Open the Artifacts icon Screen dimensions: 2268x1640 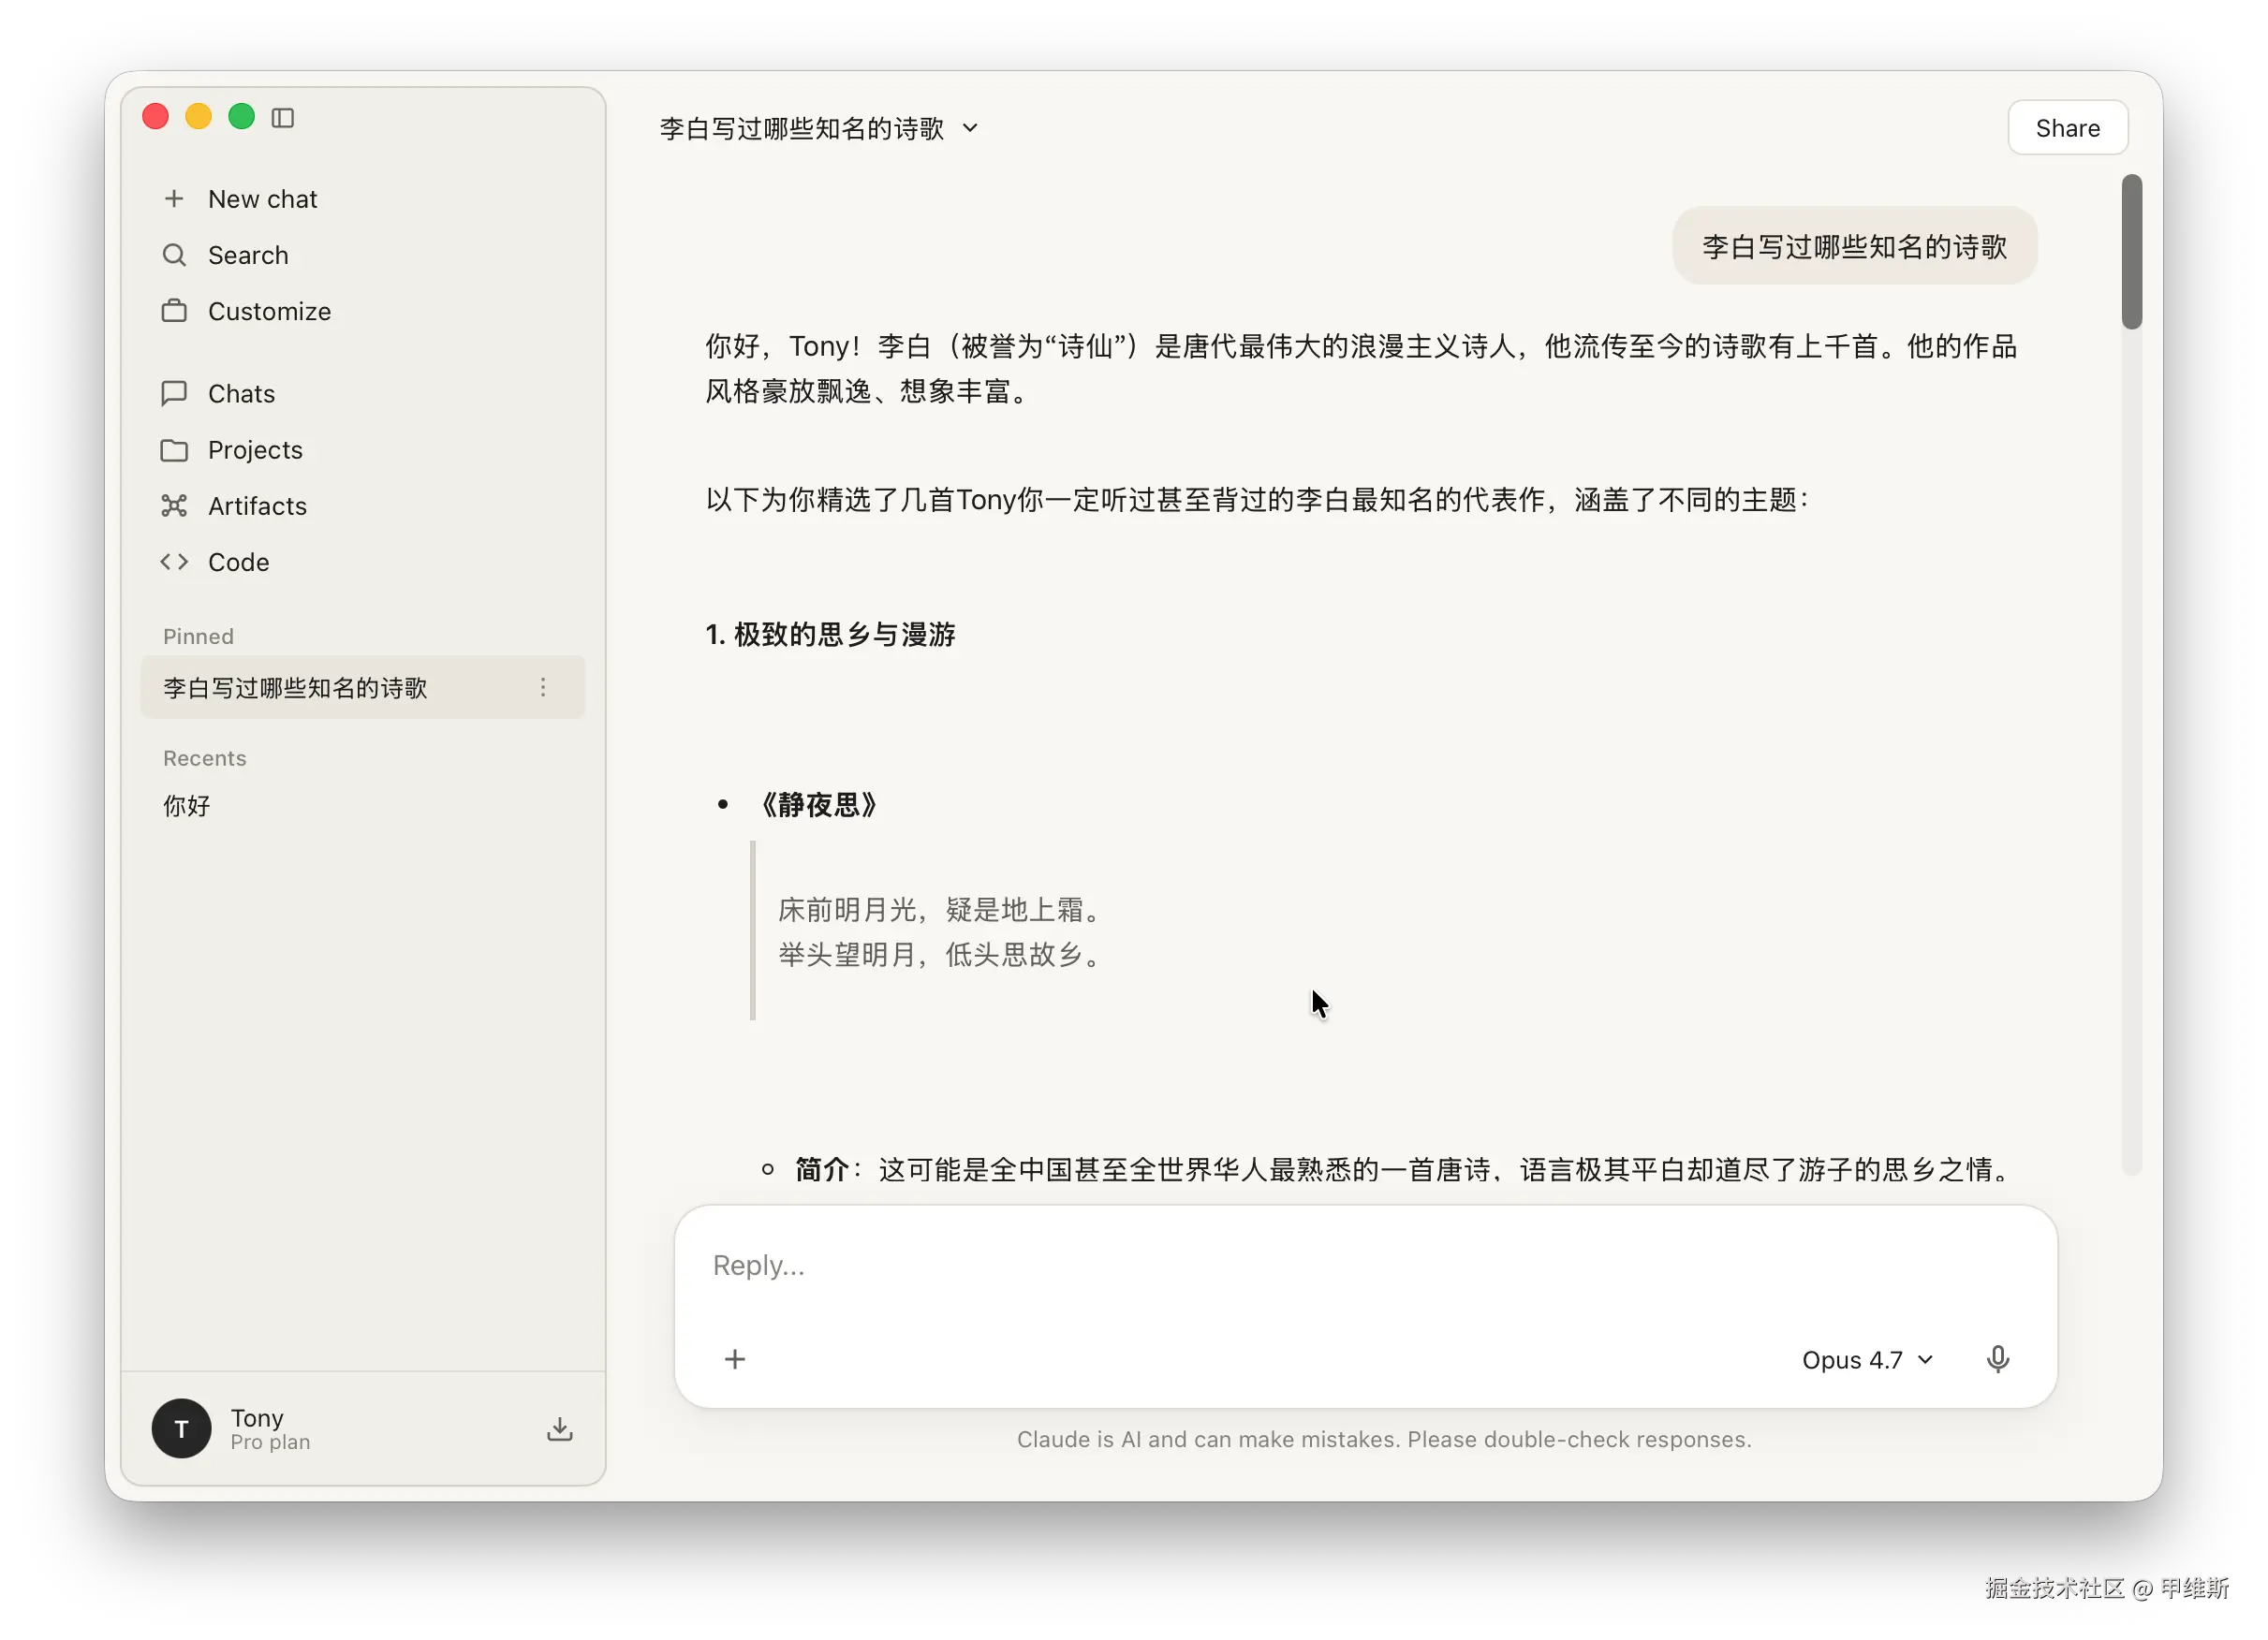click(174, 505)
